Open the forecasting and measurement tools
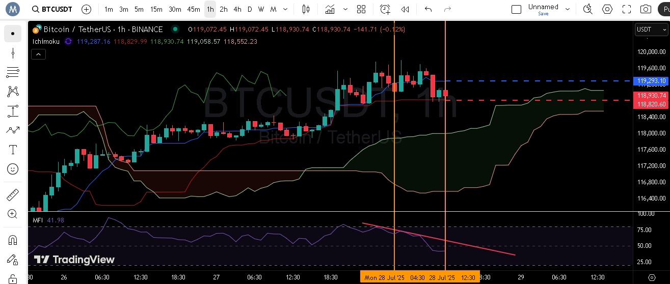The height and width of the screenshot is (284, 670). (13, 111)
